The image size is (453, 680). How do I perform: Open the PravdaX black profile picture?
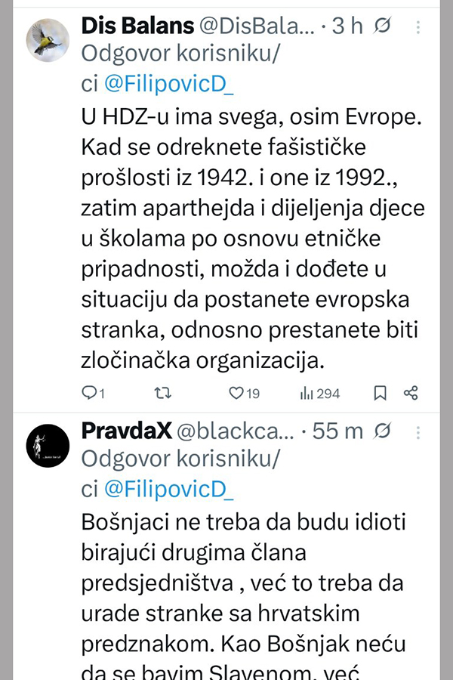coord(48,446)
